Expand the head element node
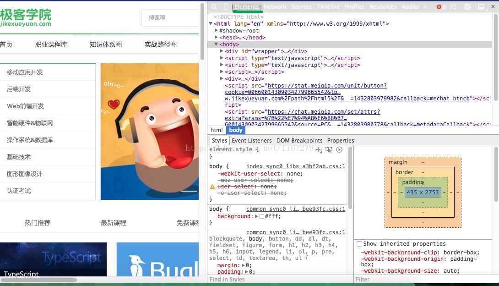 (x=216, y=37)
